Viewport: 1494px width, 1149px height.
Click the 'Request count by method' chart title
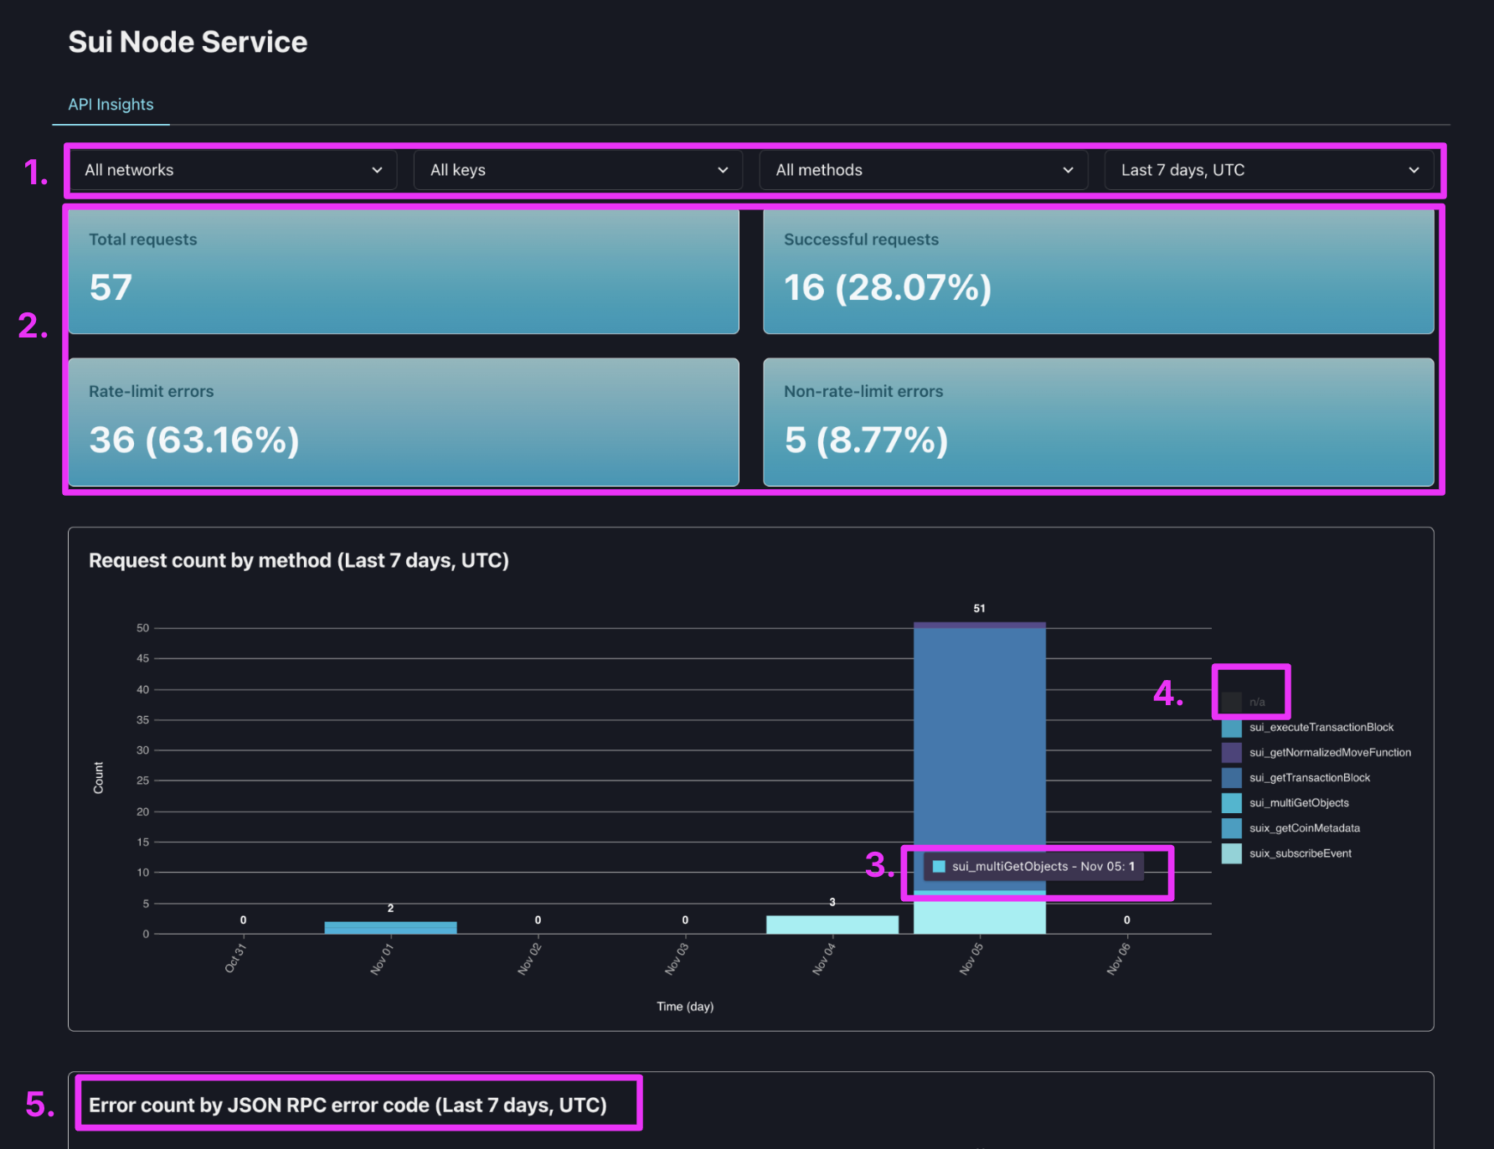[299, 560]
